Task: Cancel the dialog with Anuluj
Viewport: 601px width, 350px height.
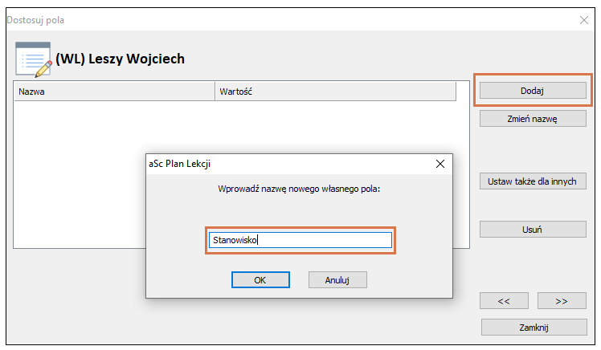Action: click(x=337, y=280)
